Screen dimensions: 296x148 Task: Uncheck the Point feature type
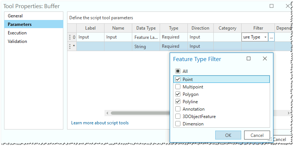pyautogui.click(x=178, y=79)
